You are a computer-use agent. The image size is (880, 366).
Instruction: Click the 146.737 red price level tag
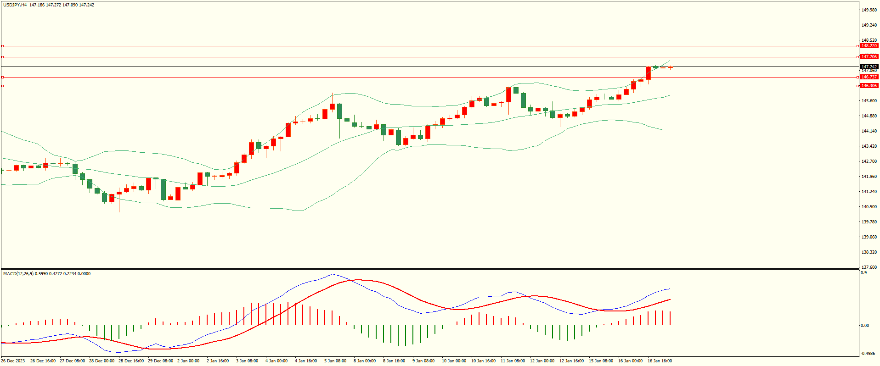coord(869,77)
